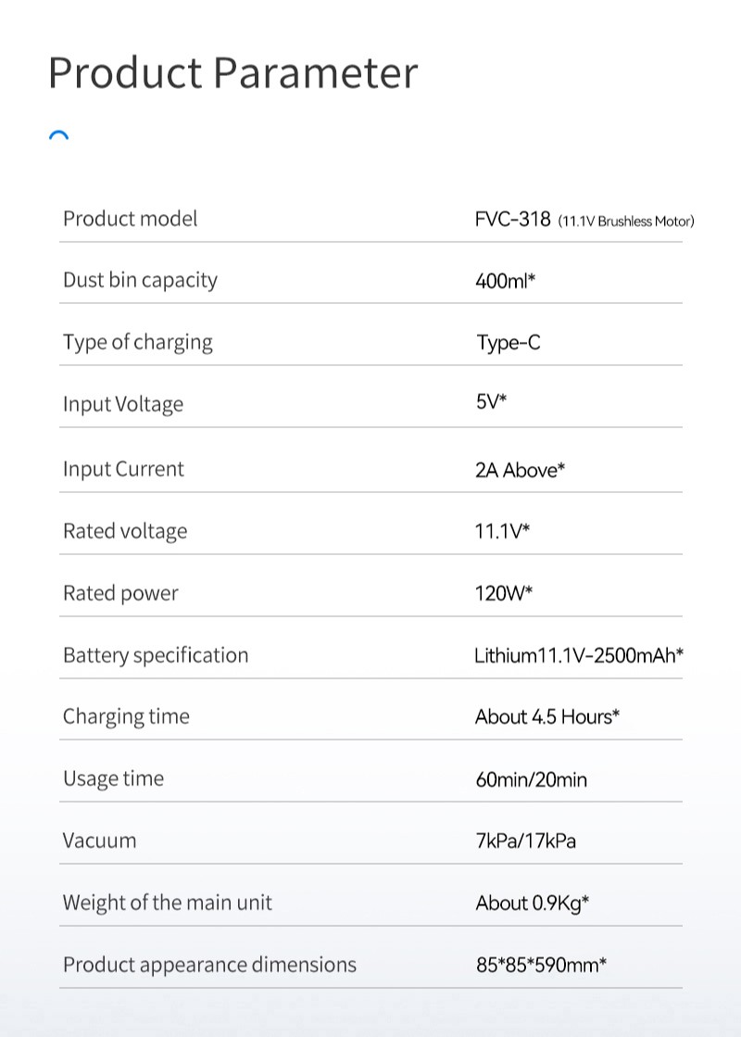The height and width of the screenshot is (1037, 741).
Task: Select the 400ml* capacity value
Action: pos(505,281)
